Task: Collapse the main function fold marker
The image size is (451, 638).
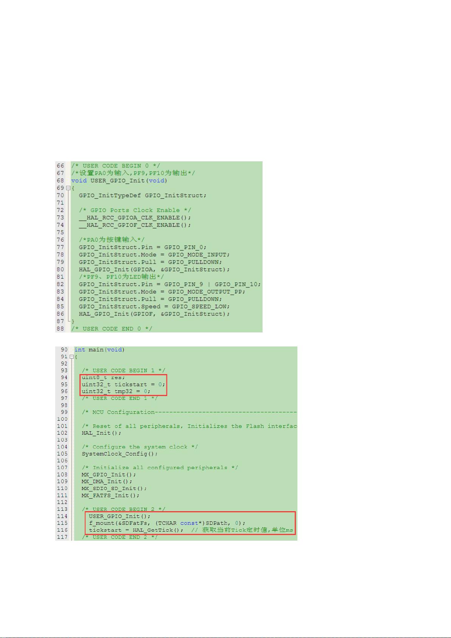Action: pos(71,357)
